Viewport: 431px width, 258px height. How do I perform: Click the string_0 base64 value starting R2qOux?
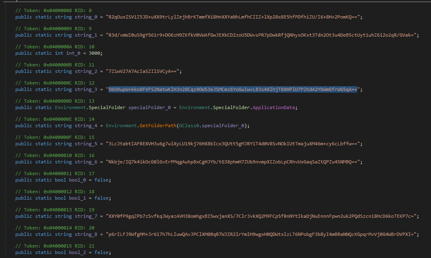(233, 17)
